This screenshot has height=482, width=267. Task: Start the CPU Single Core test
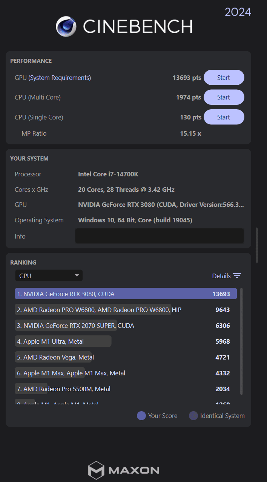tap(224, 117)
